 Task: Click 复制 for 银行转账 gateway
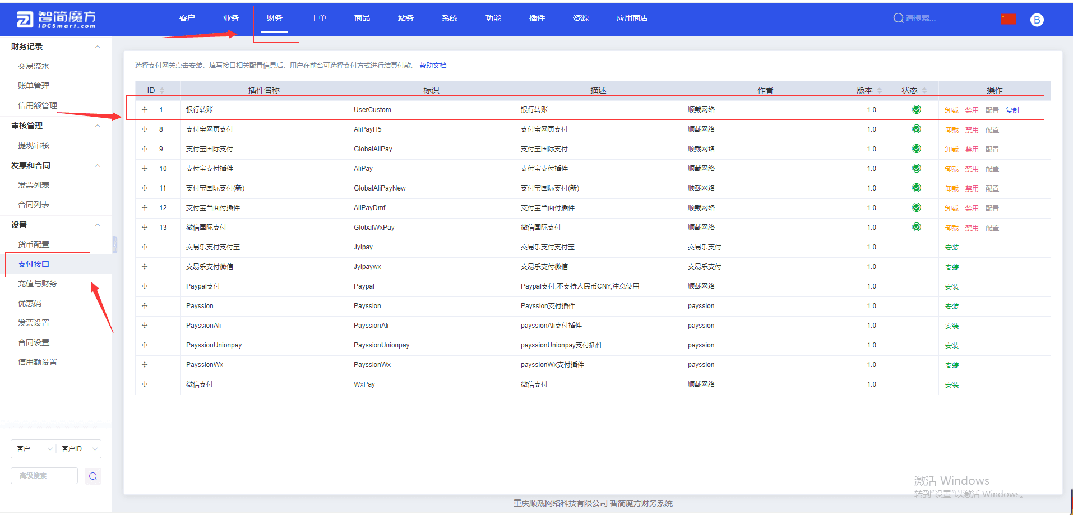[x=1012, y=110]
